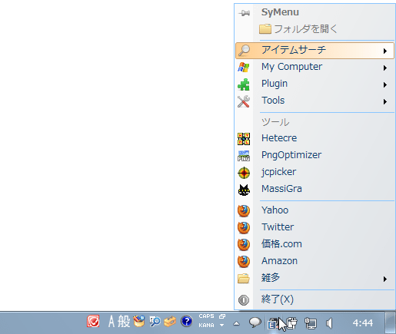
Task: Click the pin icon beside SyMenu title
Action: pos(244,13)
